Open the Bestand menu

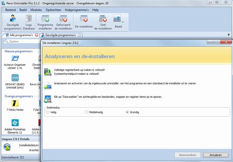tap(10, 10)
